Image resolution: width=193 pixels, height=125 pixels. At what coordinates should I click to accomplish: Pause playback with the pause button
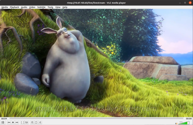point(3,122)
